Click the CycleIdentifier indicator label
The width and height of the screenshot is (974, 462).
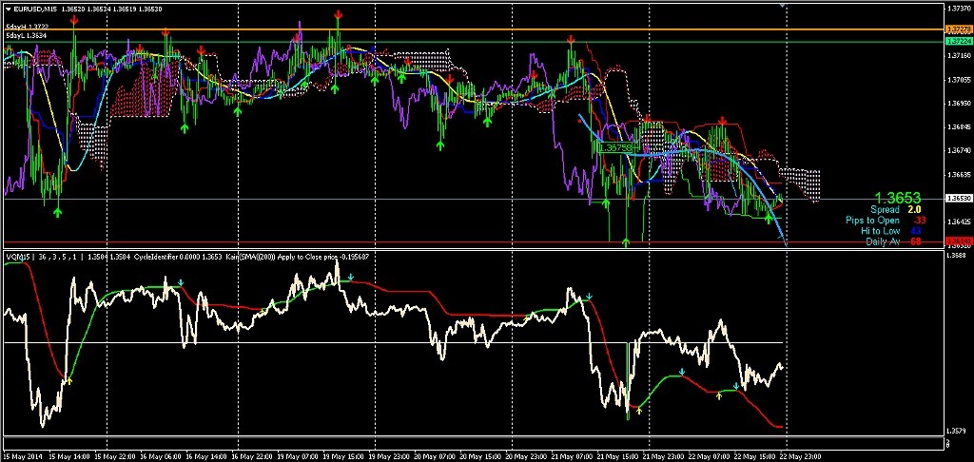[x=154, y=256]
